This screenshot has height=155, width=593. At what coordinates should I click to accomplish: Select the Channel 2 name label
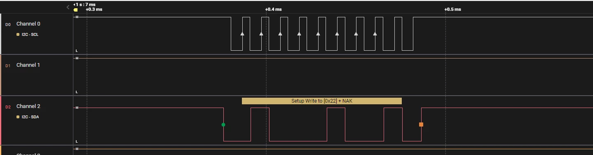(x=28, y=106)
